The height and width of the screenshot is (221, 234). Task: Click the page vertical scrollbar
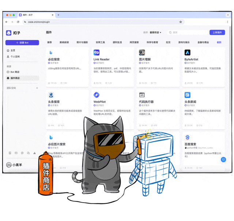[x=230, y=70]
